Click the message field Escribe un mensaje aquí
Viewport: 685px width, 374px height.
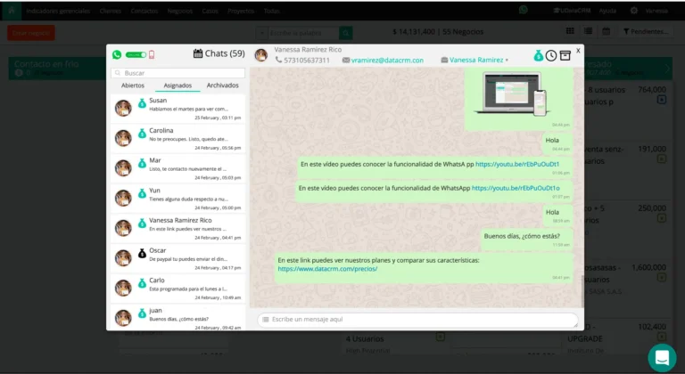(x=417, y=320)
